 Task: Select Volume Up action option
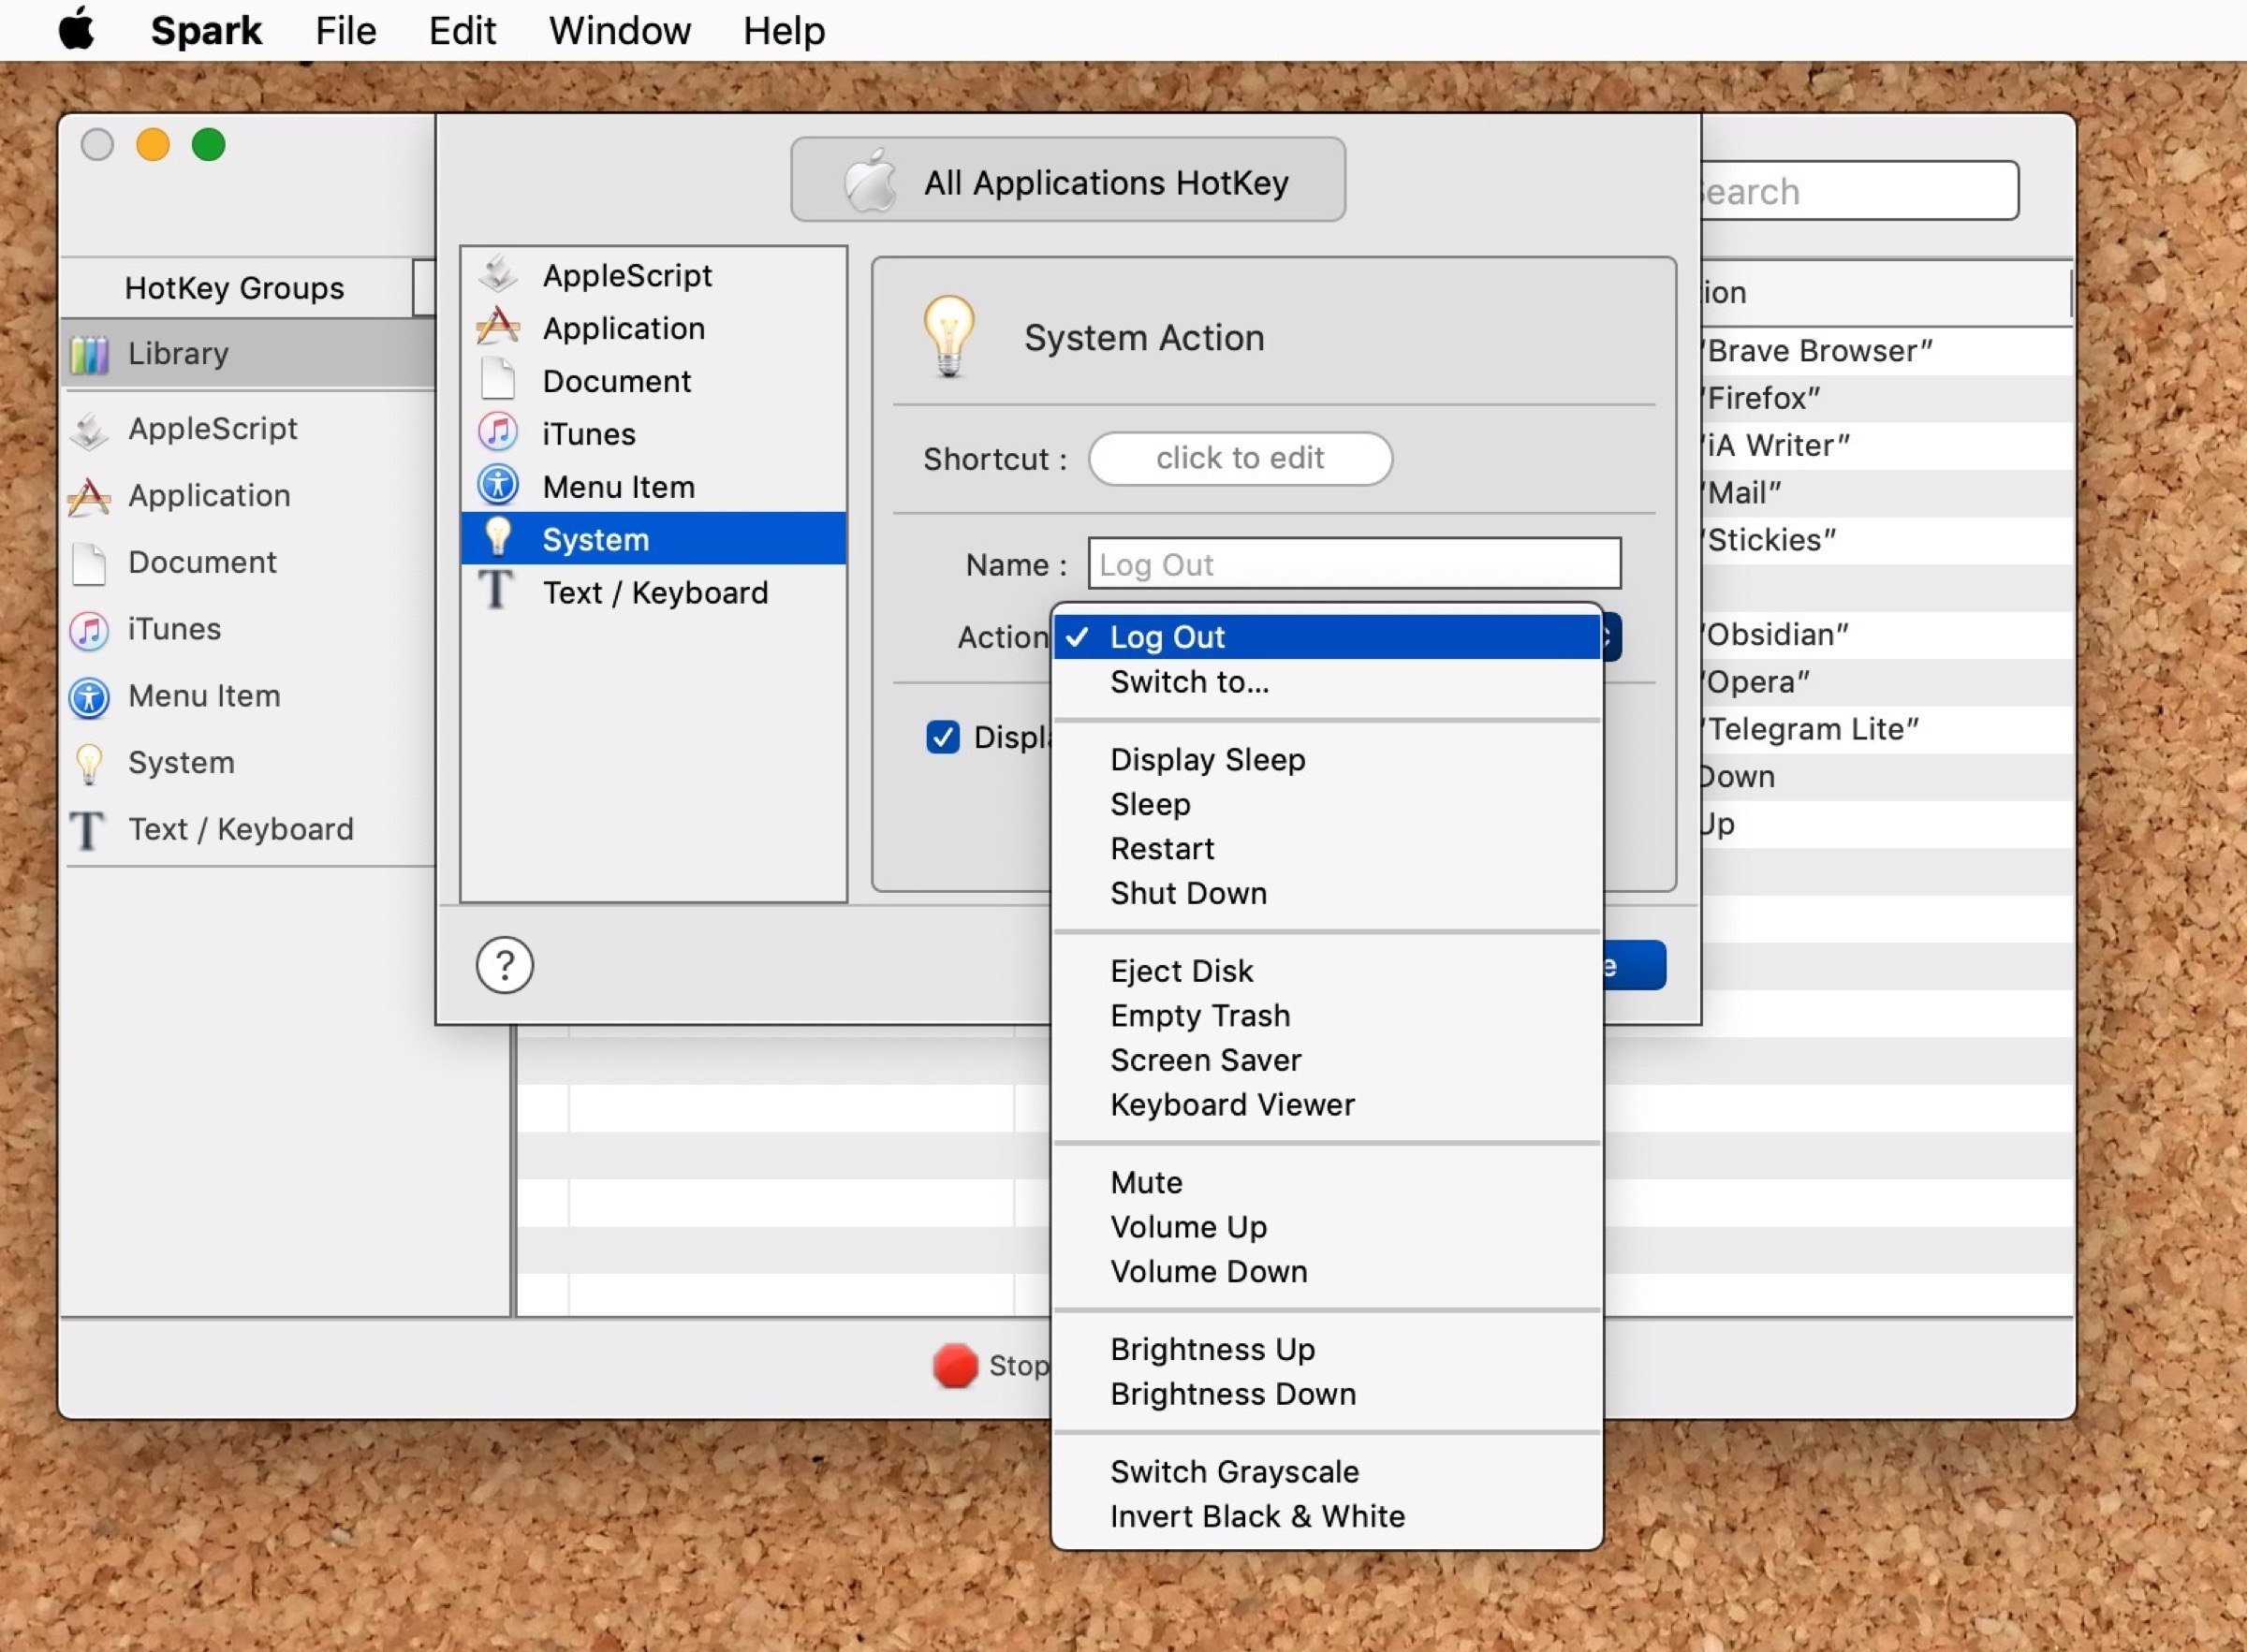coord(1188,1227)
